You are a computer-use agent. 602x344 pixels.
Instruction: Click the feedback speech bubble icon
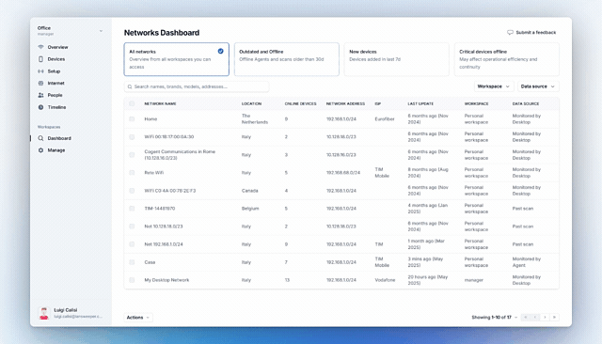tap(510, 33)
